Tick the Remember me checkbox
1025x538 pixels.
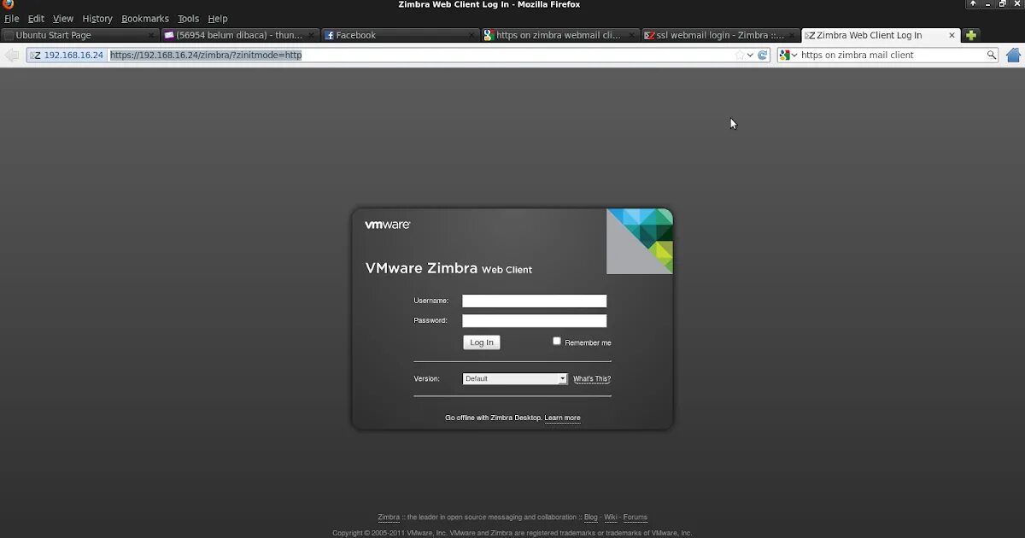click(x=557, y=341)
